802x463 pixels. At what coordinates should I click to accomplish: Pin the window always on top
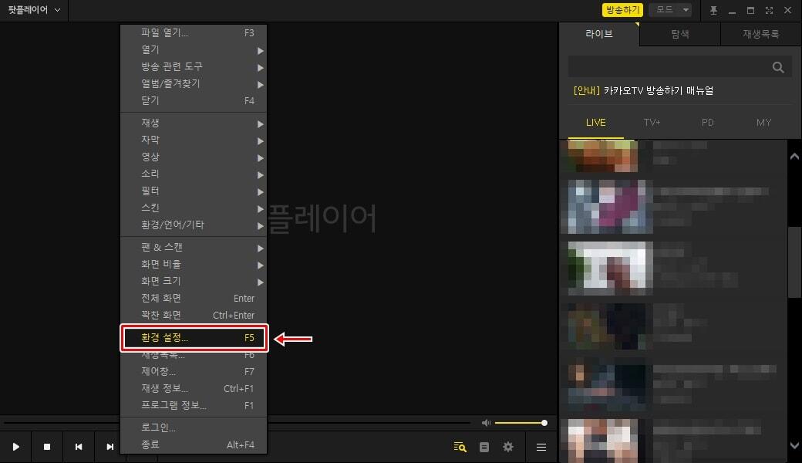tap(713, 10)
